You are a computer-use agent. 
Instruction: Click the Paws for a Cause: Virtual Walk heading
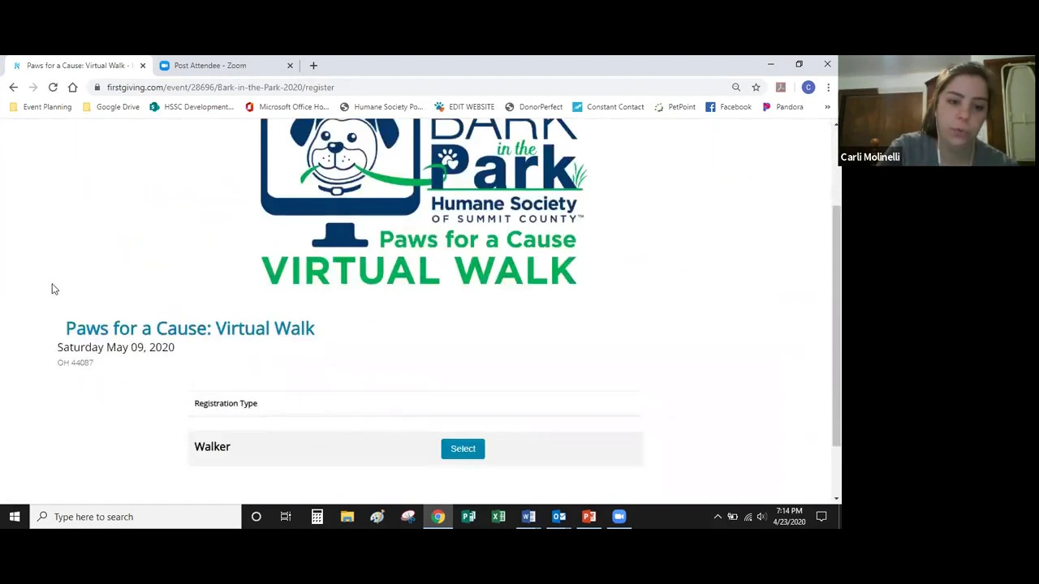pyautogui.click(x=190, y=328)
